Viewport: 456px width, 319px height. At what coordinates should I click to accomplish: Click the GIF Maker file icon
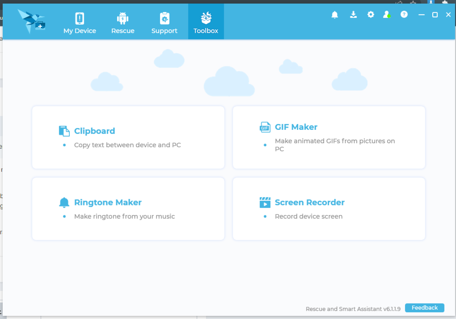(x=265, y=127)
